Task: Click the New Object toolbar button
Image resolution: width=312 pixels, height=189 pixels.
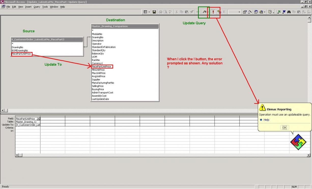Action: coord(261,12)
